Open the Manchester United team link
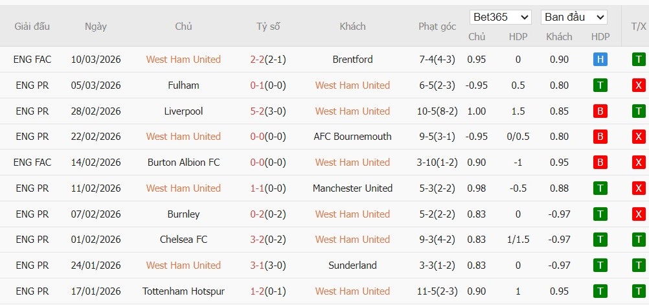 point(352,188)
